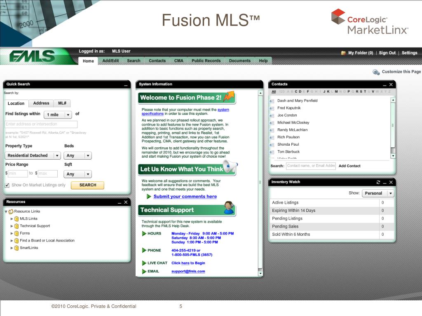Minimize the Contacts panel
The height and width of the screenshot is (316, 422).
click(385, 85)
